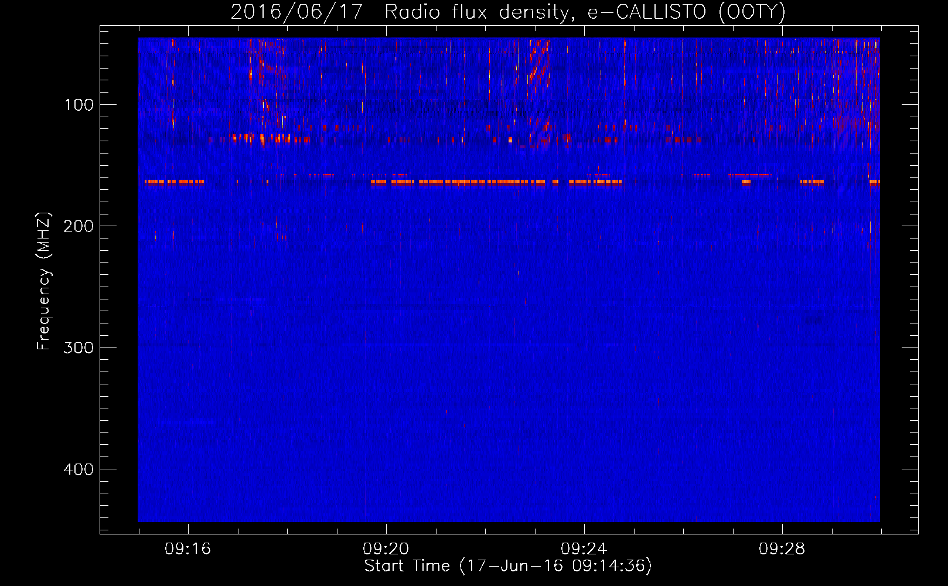The width and height of the screenshot is (948, 586).
Task: Click the 400 frequency tick label
Action: tap(79, 469)
